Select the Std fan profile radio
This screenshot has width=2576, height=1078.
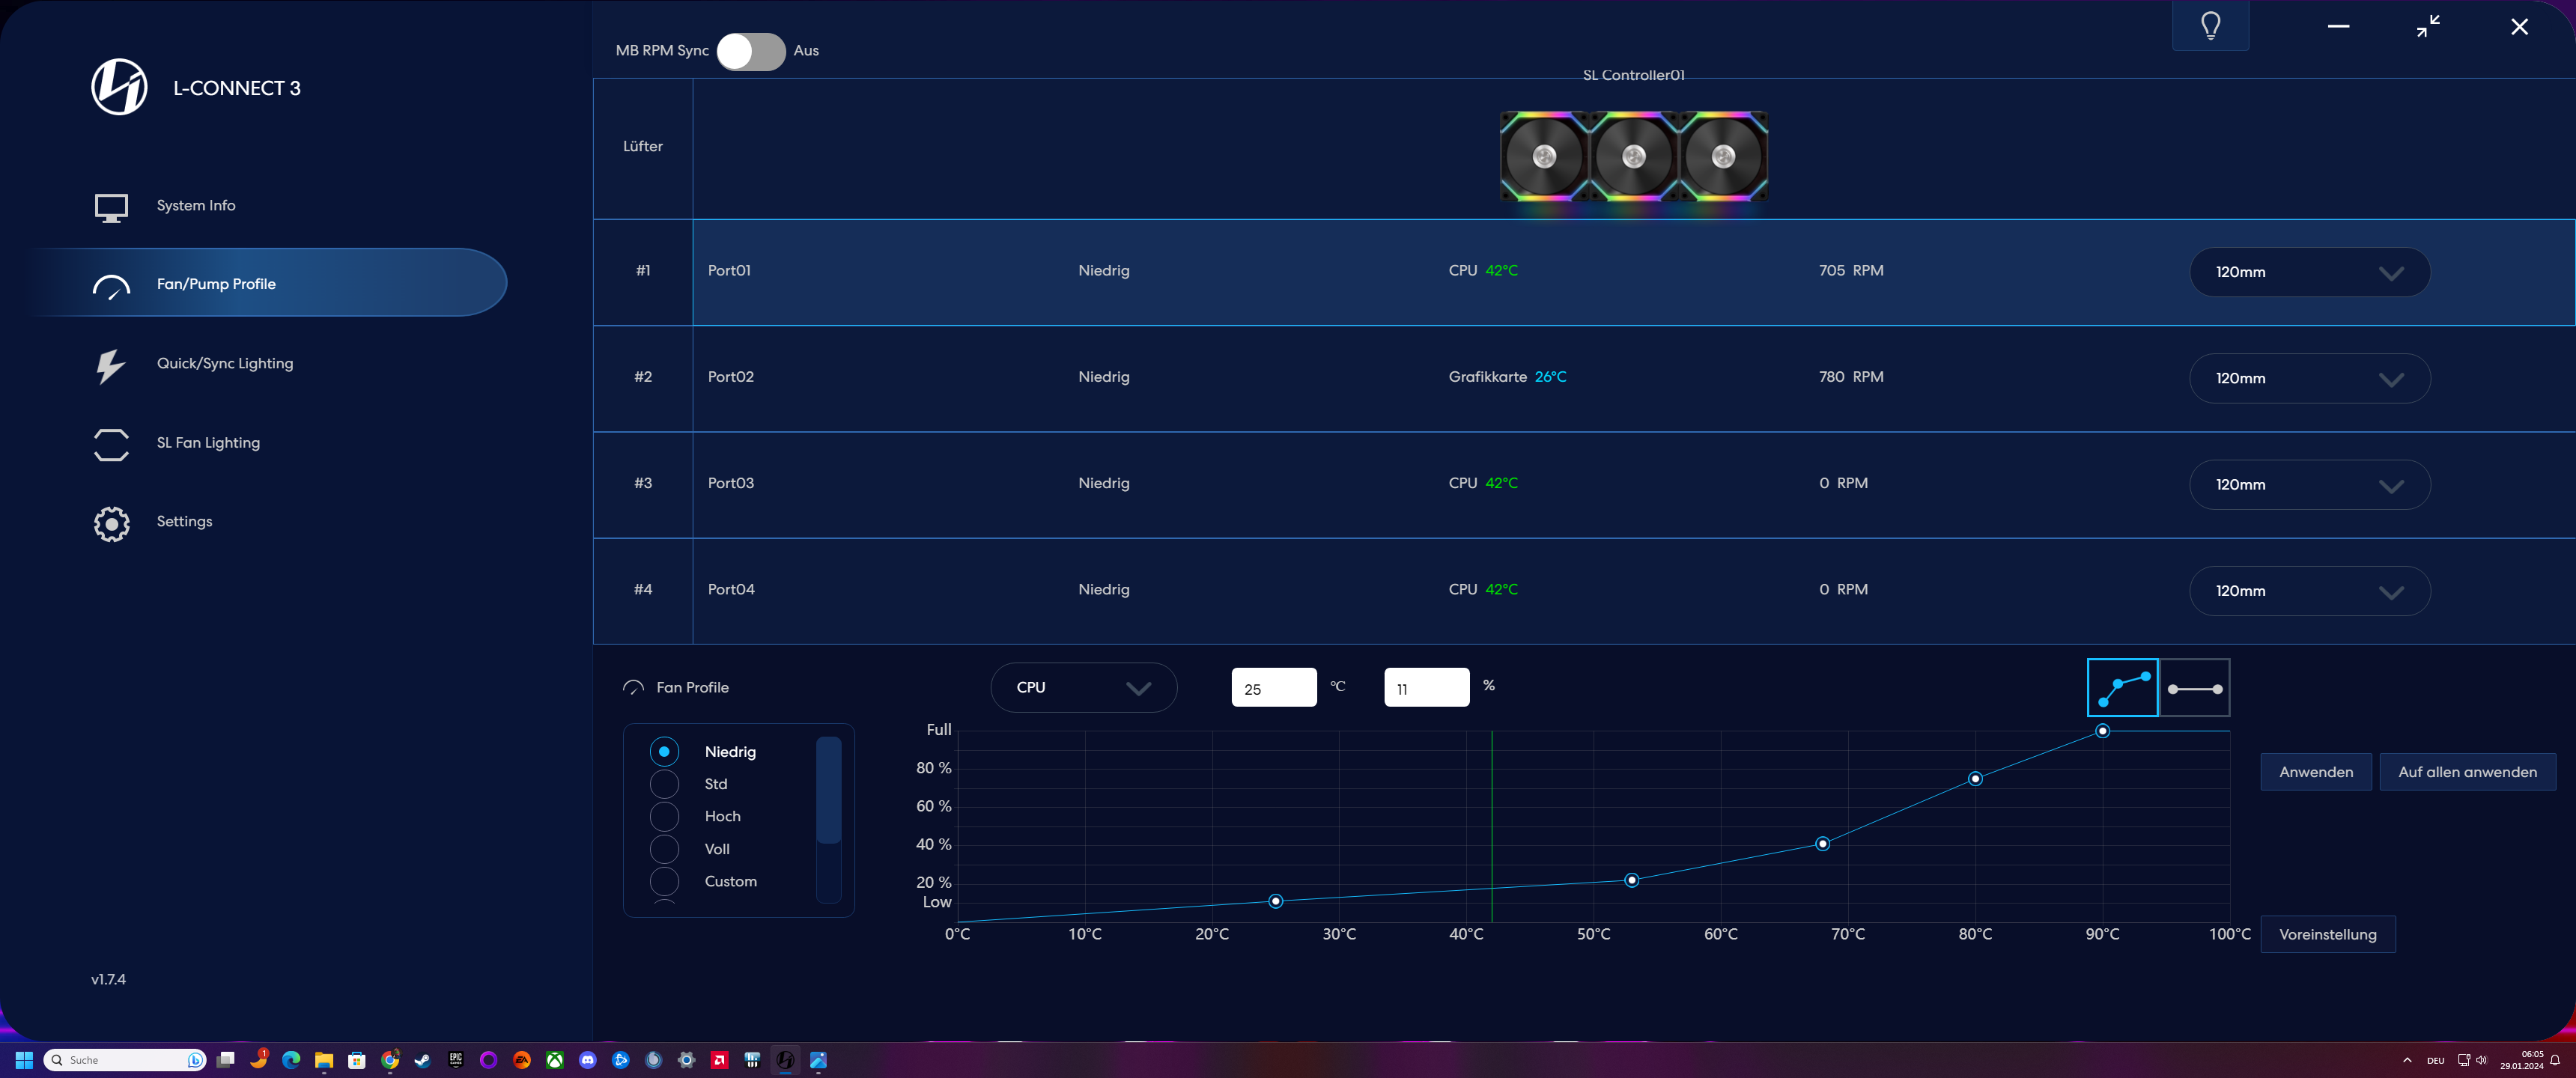[664, 784]
